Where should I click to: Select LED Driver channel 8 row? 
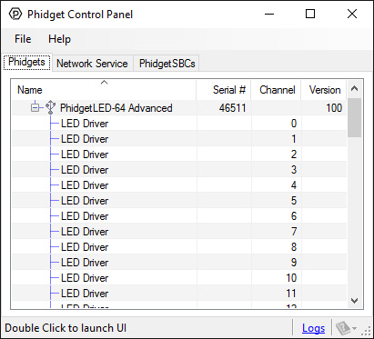[x=179, y=247]
